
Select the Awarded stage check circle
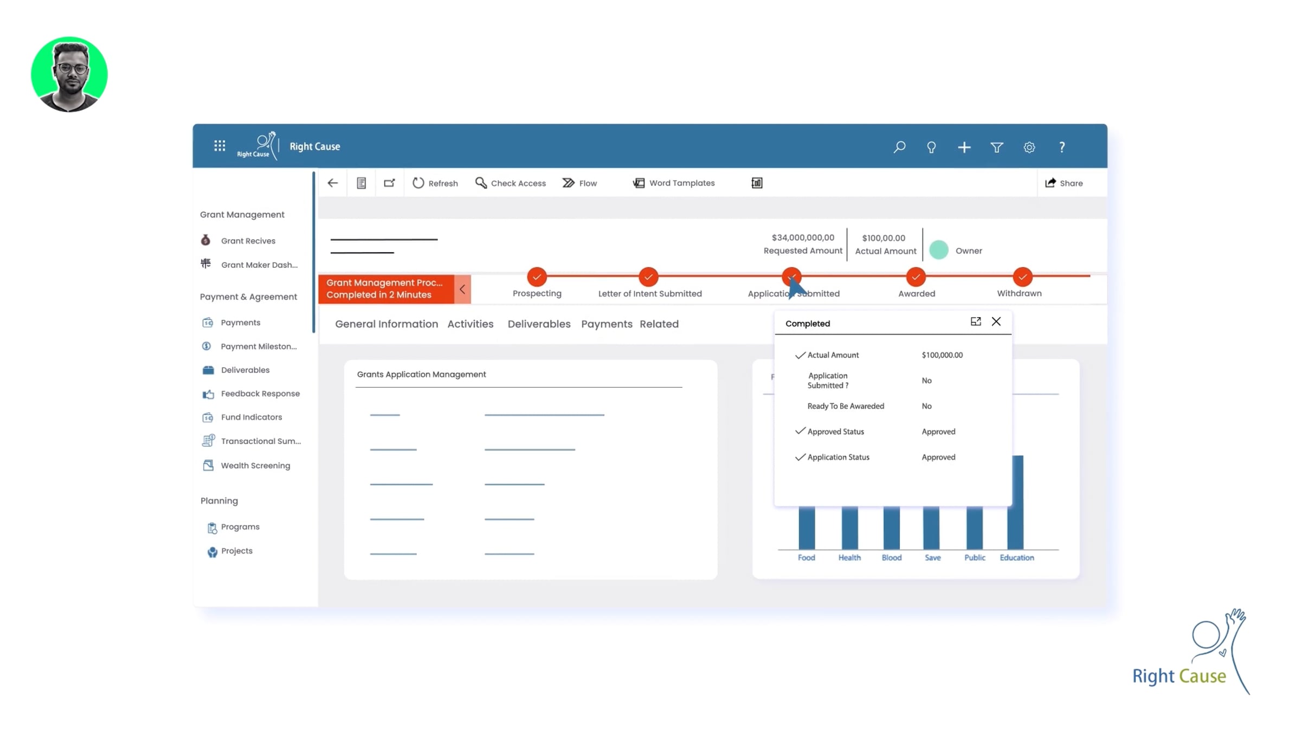[x=916, y=277]
